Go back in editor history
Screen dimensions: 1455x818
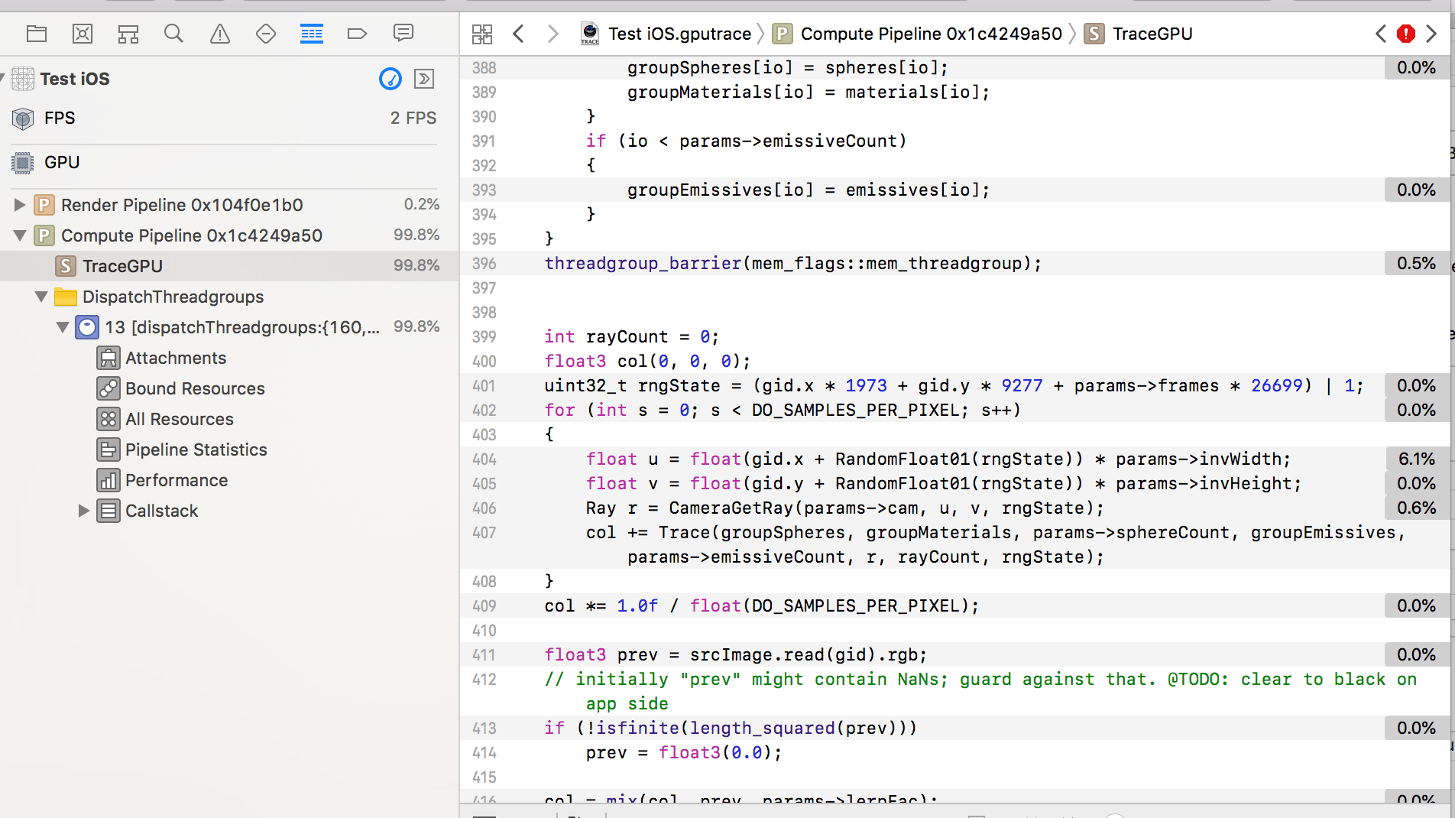519,34
